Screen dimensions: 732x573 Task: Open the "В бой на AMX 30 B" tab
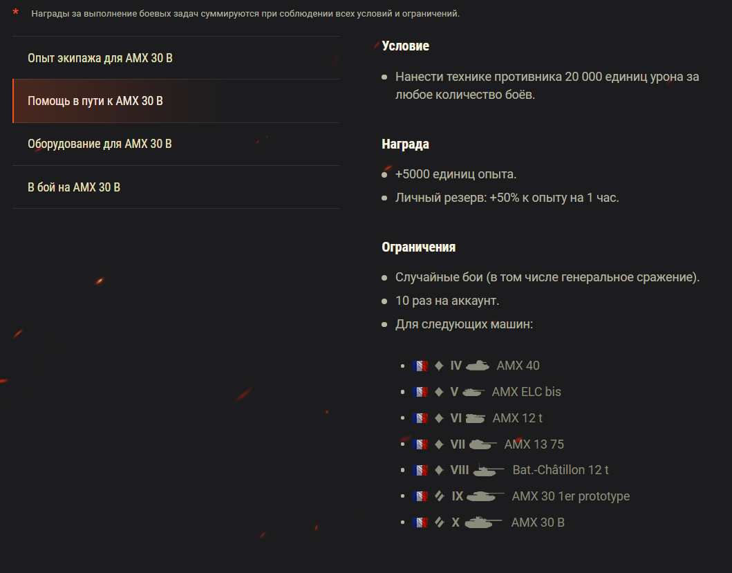[x=176, y=187]
